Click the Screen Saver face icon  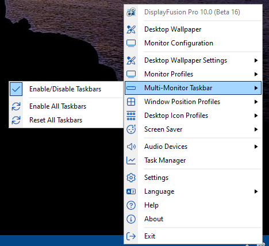click(x=131, y=129)
